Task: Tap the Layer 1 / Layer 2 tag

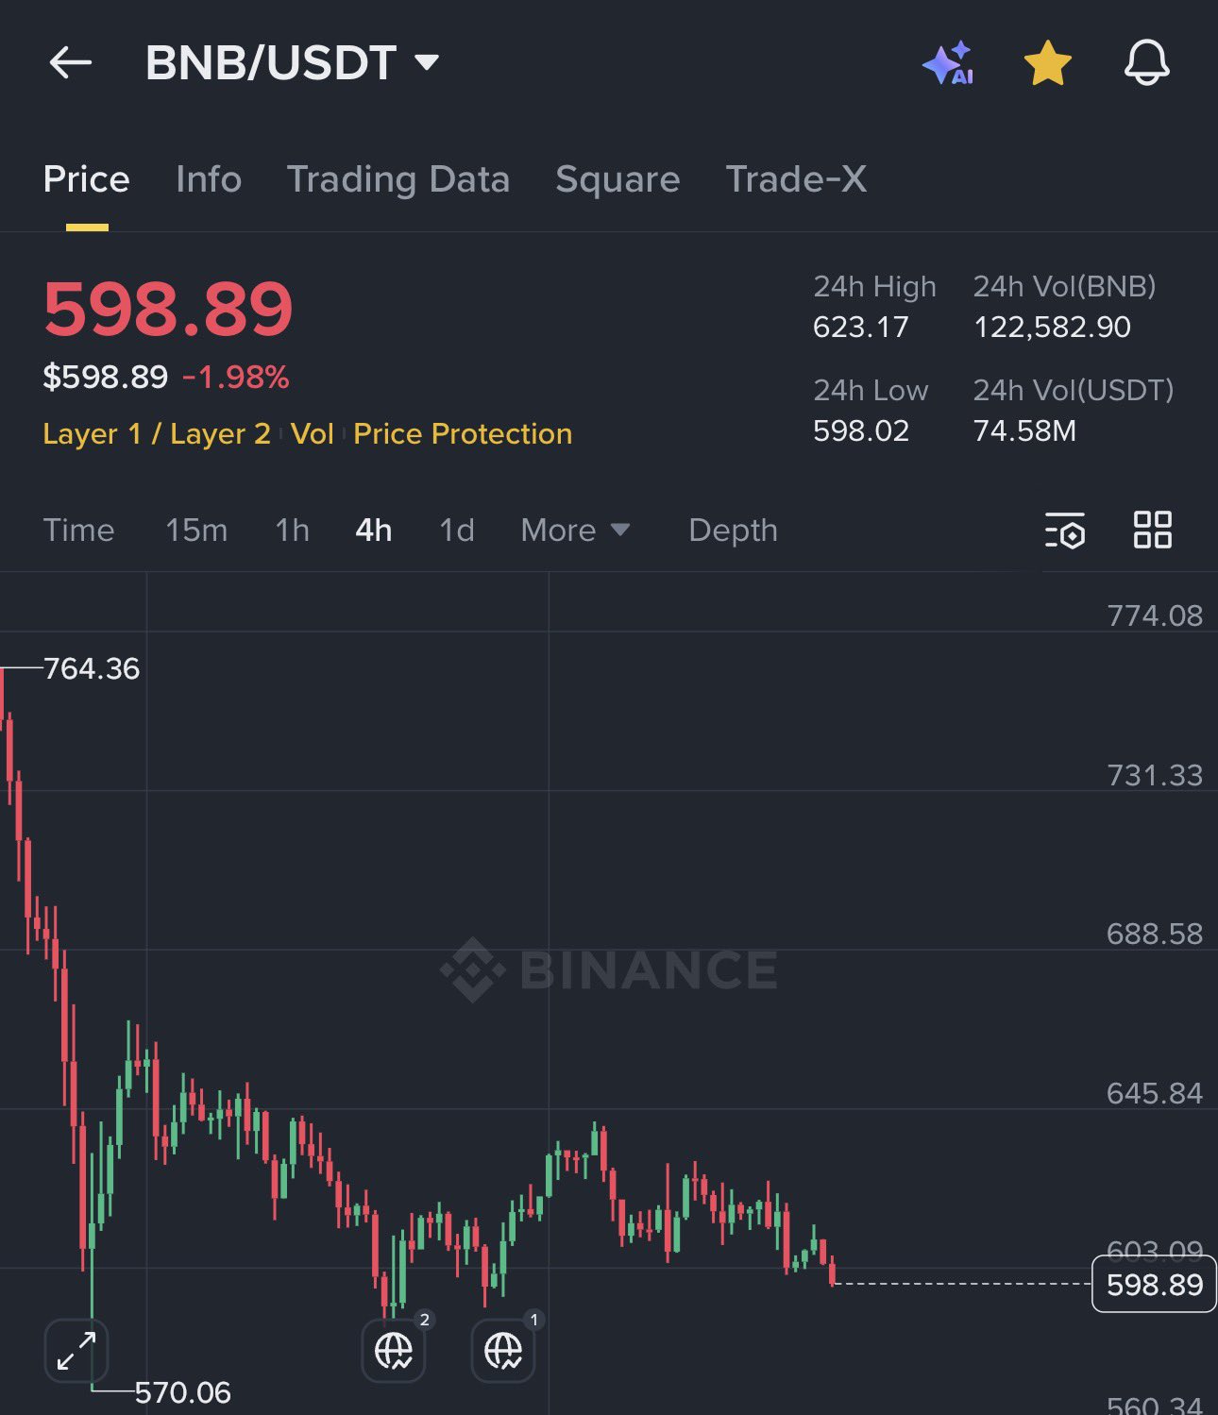Action: coord(157,434)
